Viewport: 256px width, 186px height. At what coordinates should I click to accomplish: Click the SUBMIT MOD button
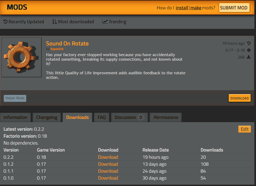(x=234, y=8)
